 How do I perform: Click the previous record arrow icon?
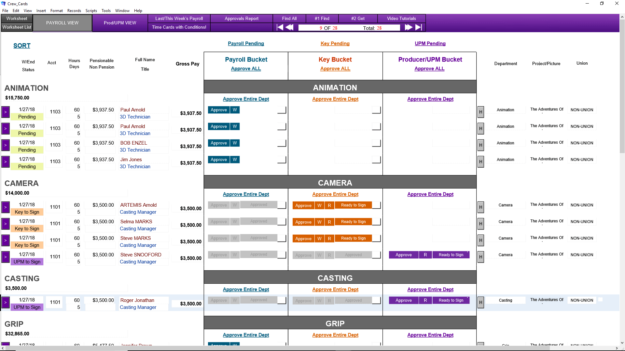[x=289, y=27]
